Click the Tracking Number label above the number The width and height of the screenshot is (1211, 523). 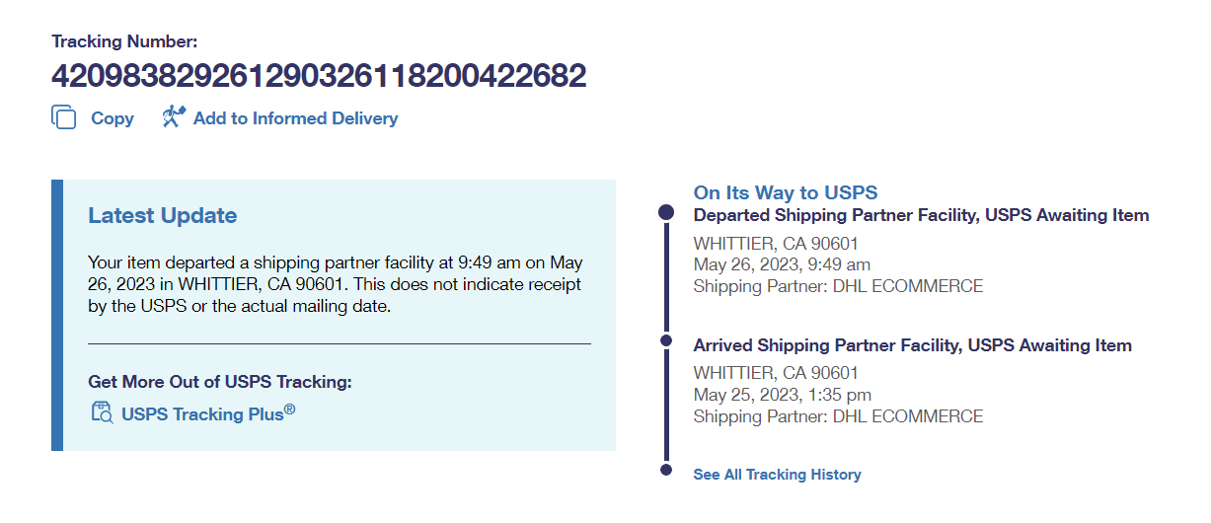[124, 41]
